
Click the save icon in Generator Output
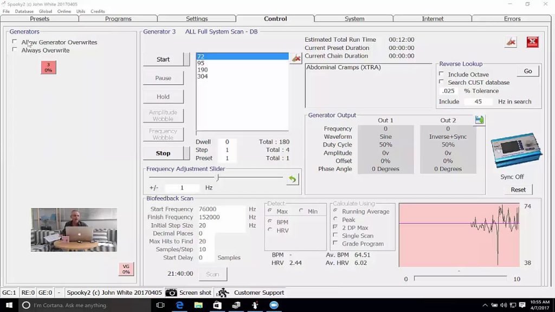pos(479,120)
